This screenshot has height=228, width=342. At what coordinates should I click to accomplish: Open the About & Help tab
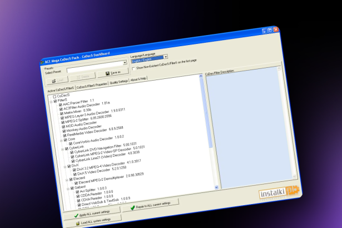[138, 79]
